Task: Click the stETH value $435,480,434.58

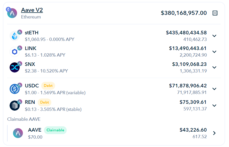Action: pos(186,33)
